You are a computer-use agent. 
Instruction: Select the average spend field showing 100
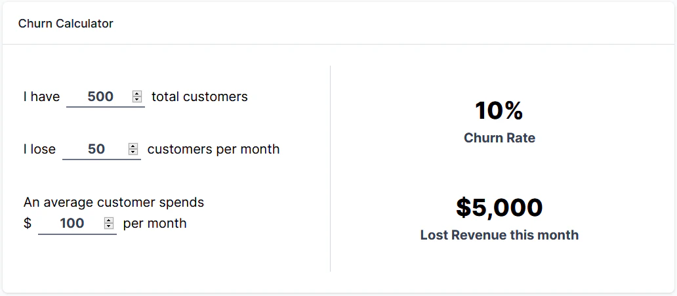(x=72, y=223)
